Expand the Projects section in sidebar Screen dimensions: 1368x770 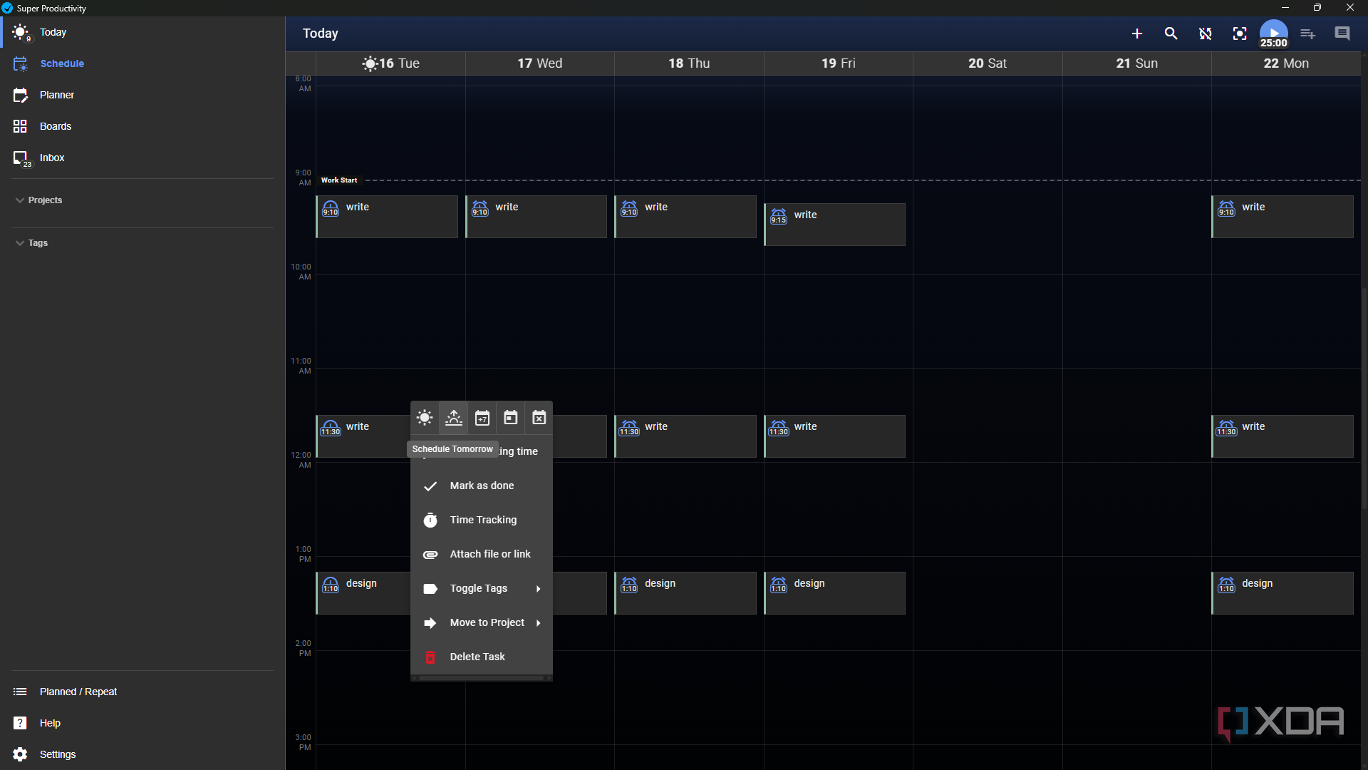coord(38,200)
